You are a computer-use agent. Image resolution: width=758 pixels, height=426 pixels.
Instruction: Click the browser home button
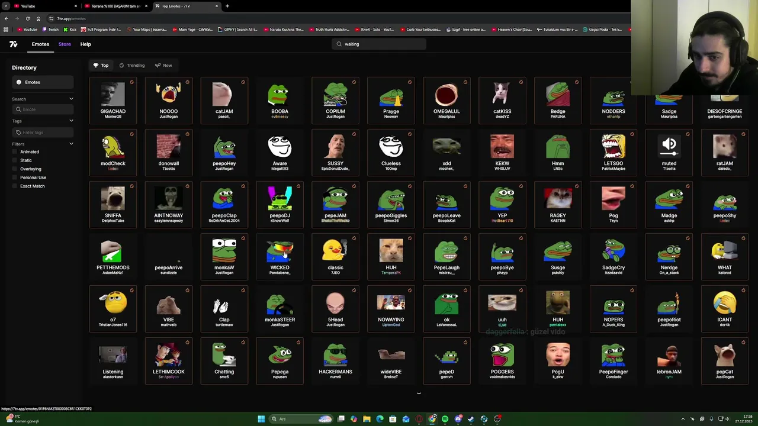click(38, 18)
